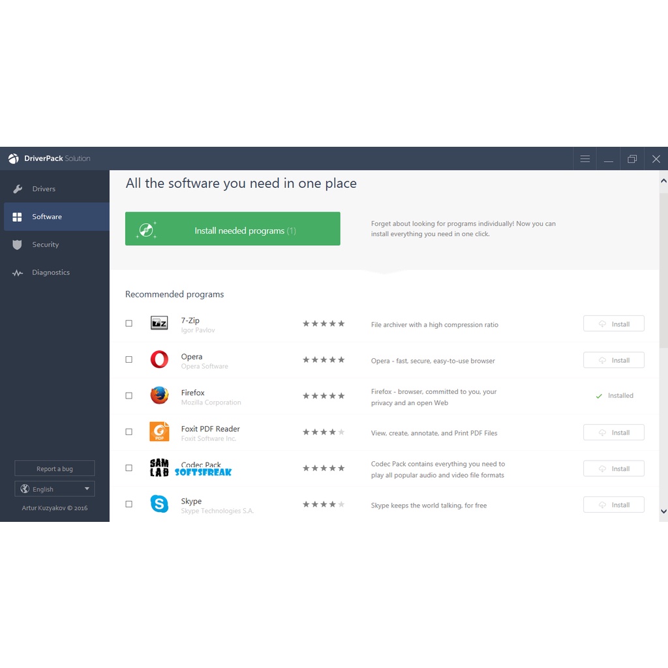Click the Skype logo icon
Image resolution: width=668 pixels, height=668 pixels.
(x=159, y=504)
